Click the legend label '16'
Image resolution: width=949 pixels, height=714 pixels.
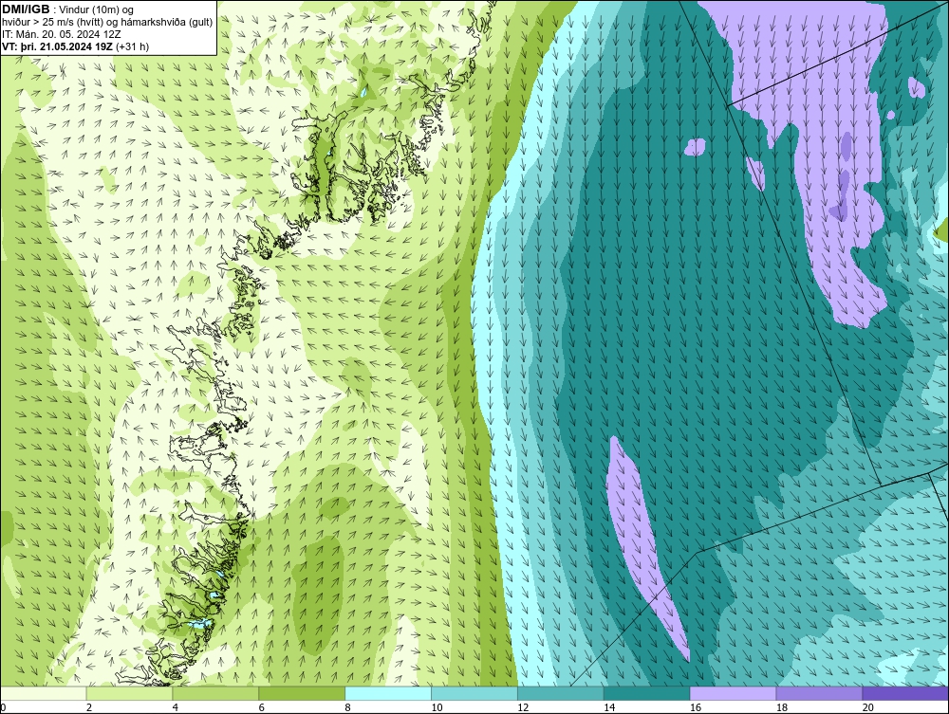tap(696, 707)
